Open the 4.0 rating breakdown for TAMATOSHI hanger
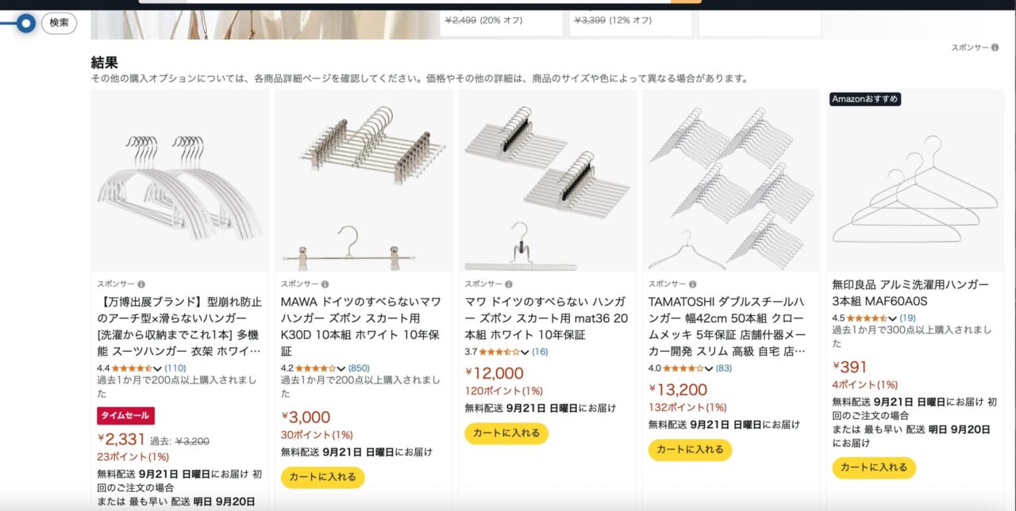This screenshot has width=1016, height=511. tap(708, 368)
